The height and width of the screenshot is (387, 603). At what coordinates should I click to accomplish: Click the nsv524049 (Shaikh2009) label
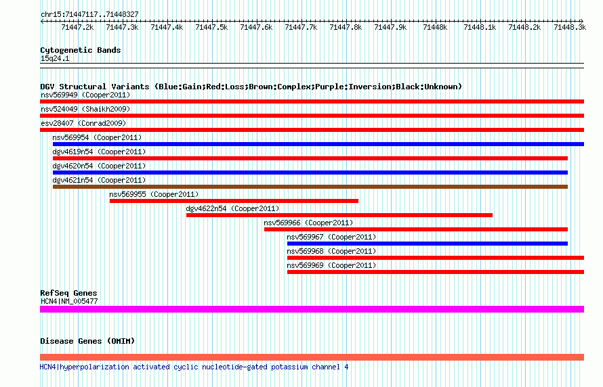click(85, 109)
